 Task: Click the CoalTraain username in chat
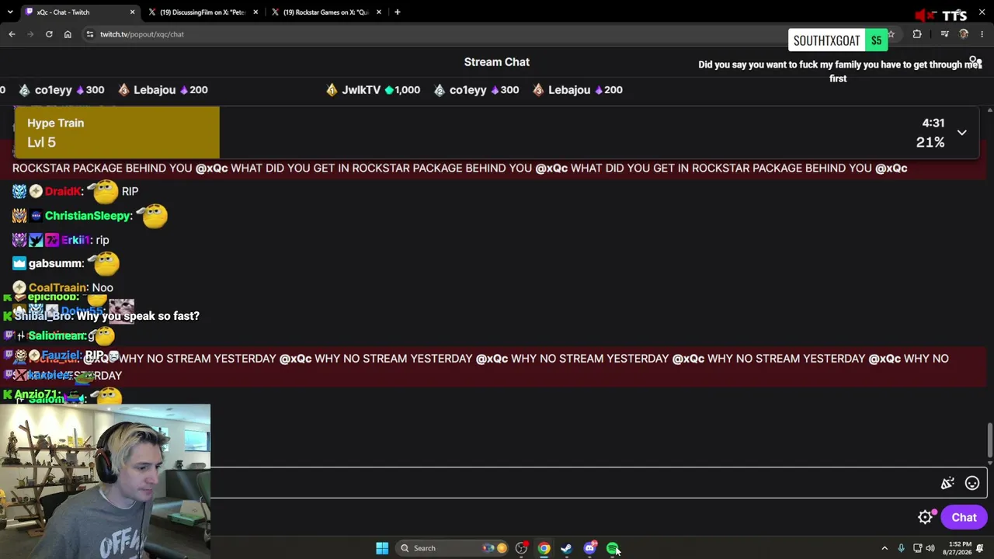click(x=58, y=288)
